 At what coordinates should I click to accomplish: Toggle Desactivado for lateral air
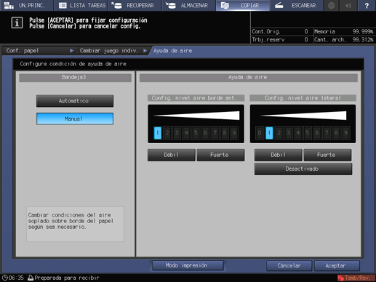point(303,169)
